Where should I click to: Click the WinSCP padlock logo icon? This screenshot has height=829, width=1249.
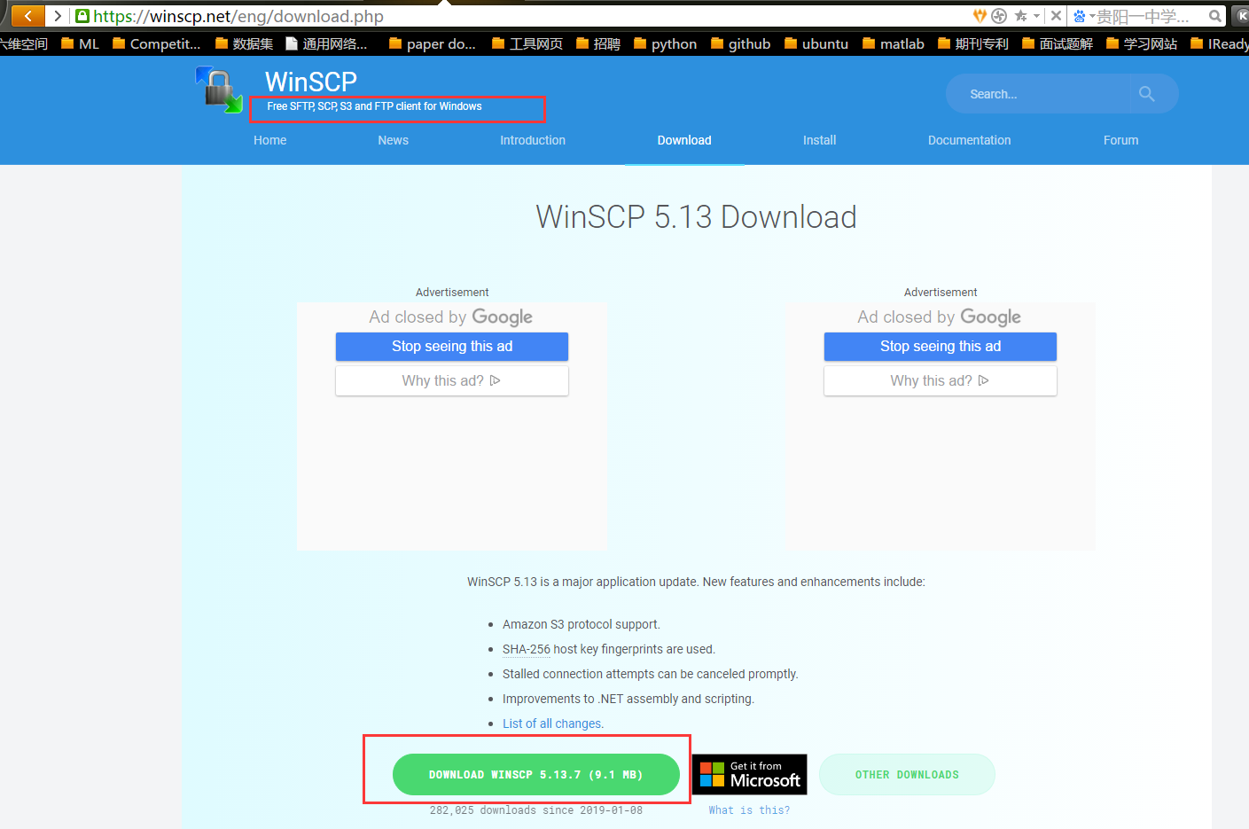(x=218, y=90)
